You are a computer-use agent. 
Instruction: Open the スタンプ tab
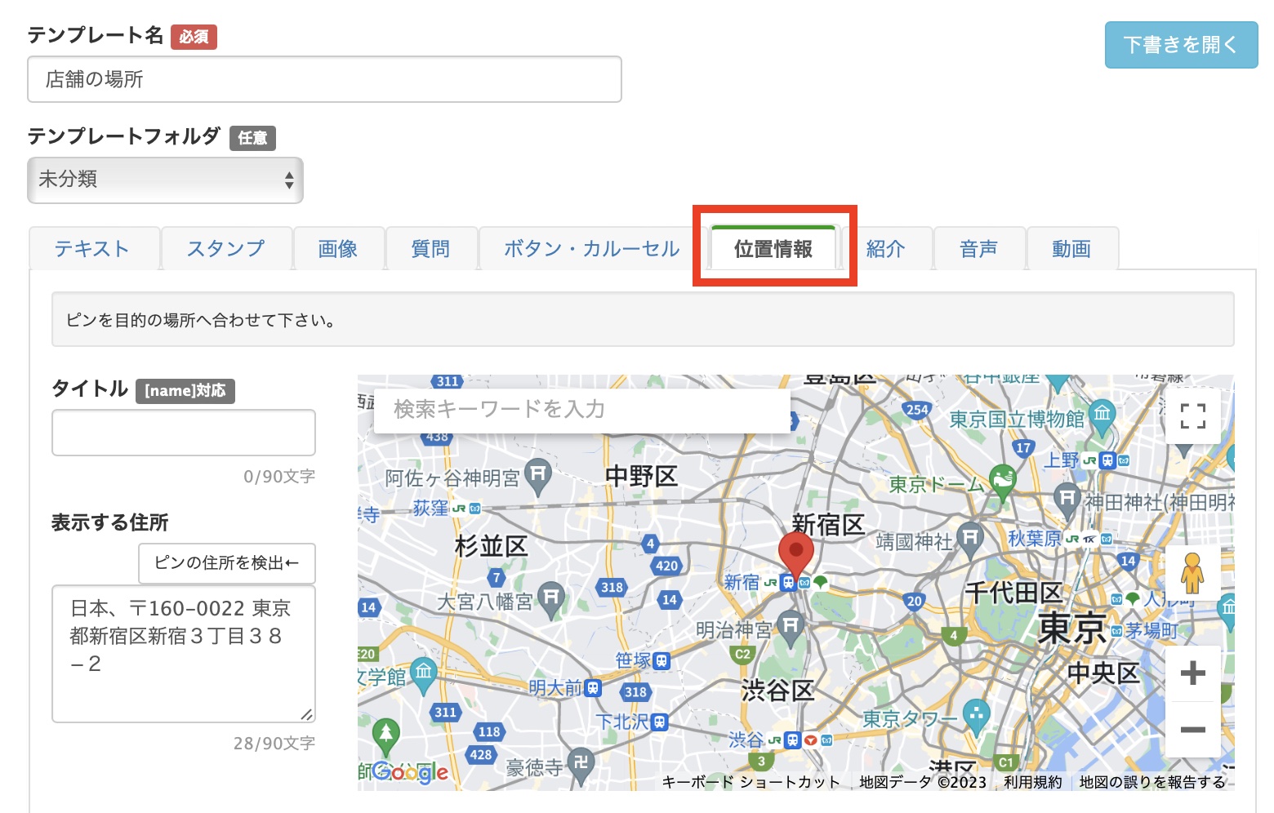pyautogui.click(x=226, y=249)
